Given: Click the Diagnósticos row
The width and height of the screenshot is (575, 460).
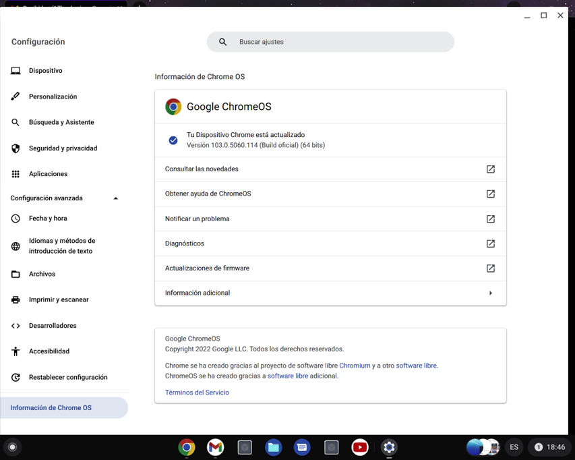Looking at the screenshot, I should pyautogui.click(x=330, y=243).
